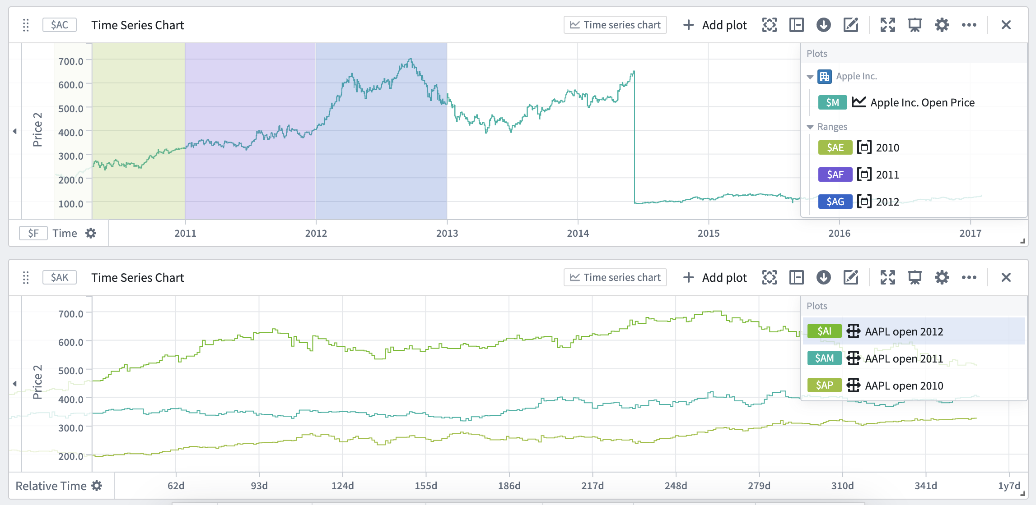
Task: Open Relative Time axis settings gear
Action: (97, 486)
